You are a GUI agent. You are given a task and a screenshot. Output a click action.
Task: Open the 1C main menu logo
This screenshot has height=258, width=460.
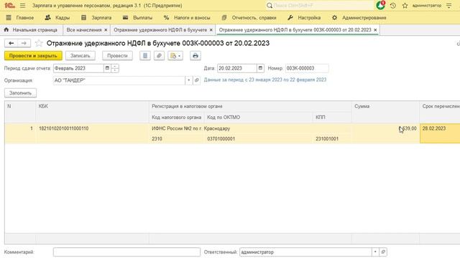[9, 6]
